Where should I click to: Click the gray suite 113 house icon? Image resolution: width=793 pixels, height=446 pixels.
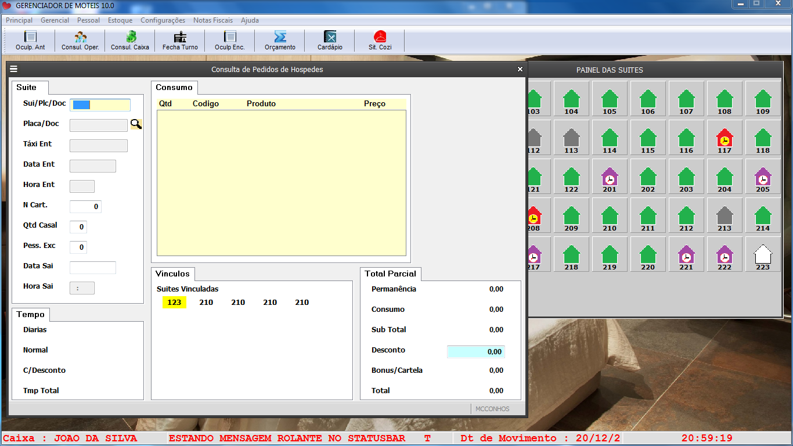click(571, 139)
